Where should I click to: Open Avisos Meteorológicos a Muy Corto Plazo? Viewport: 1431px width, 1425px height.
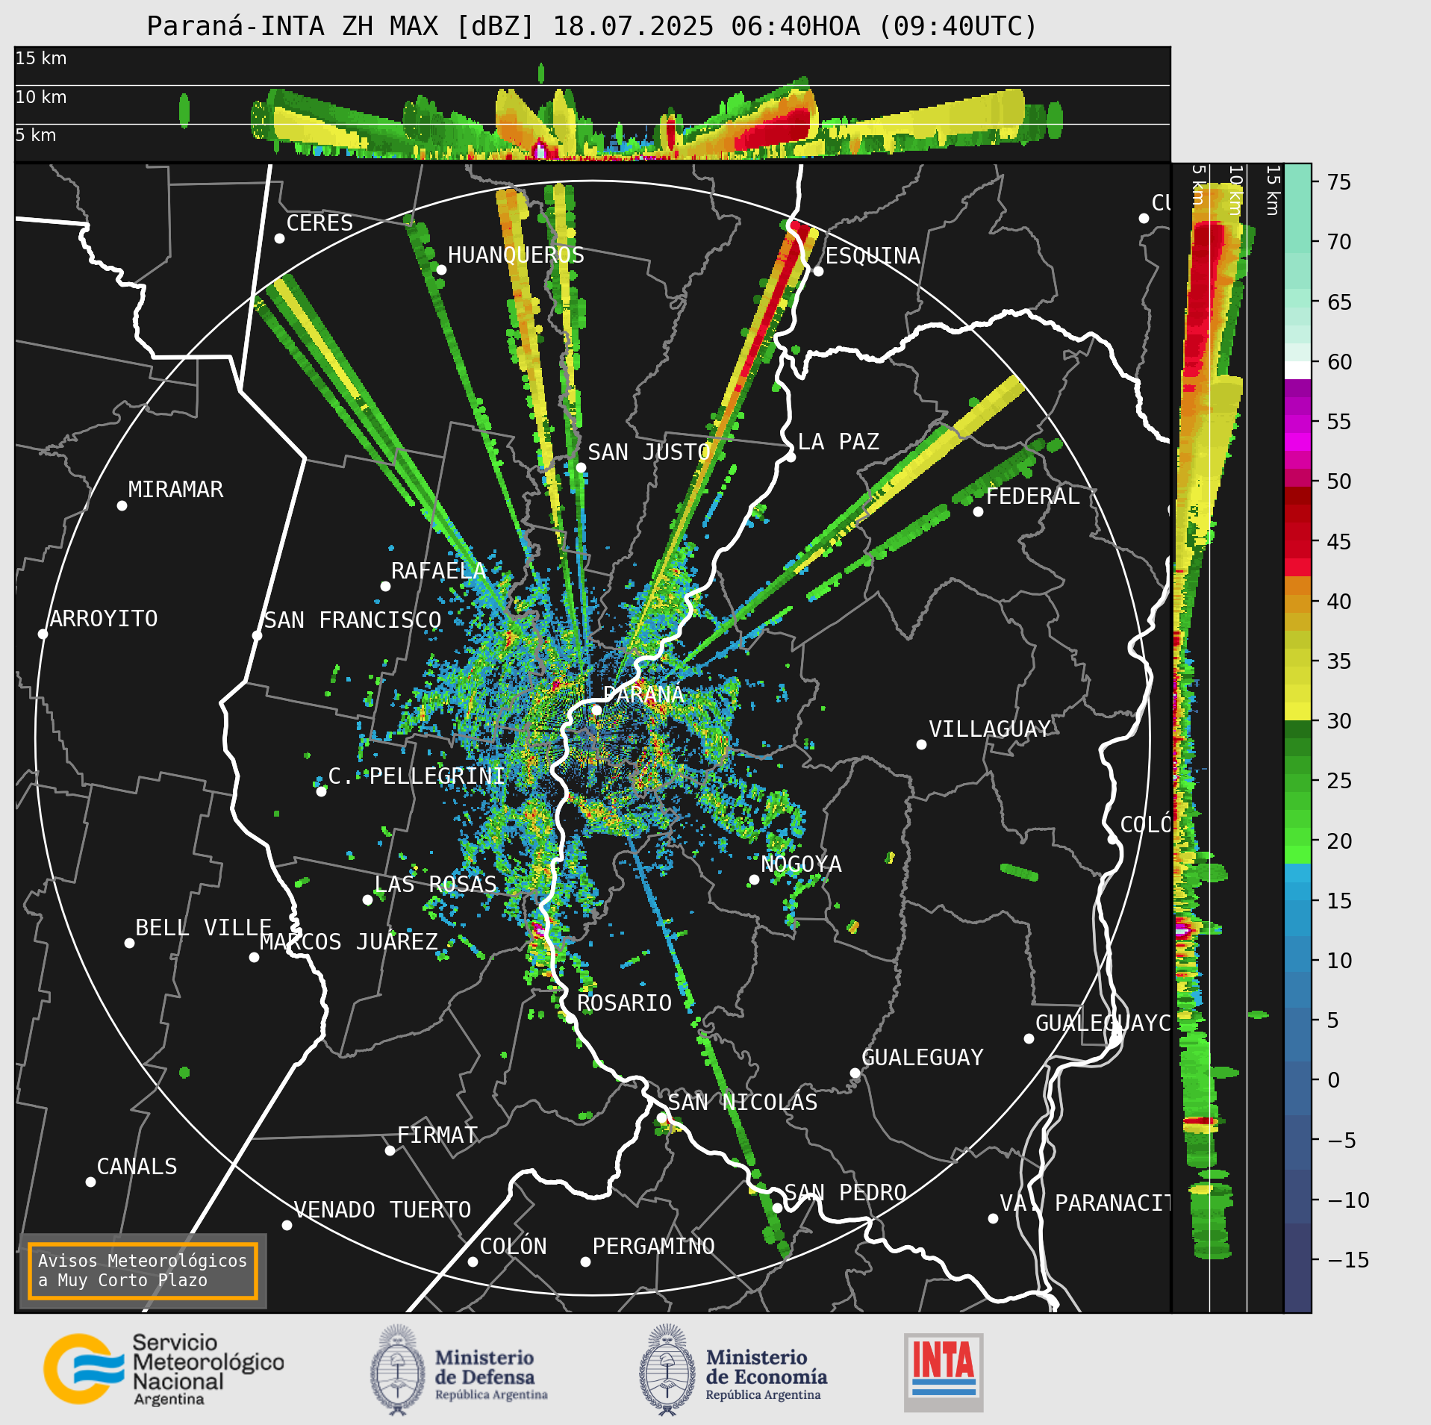pyautogui.click(x=143, y=1270)
